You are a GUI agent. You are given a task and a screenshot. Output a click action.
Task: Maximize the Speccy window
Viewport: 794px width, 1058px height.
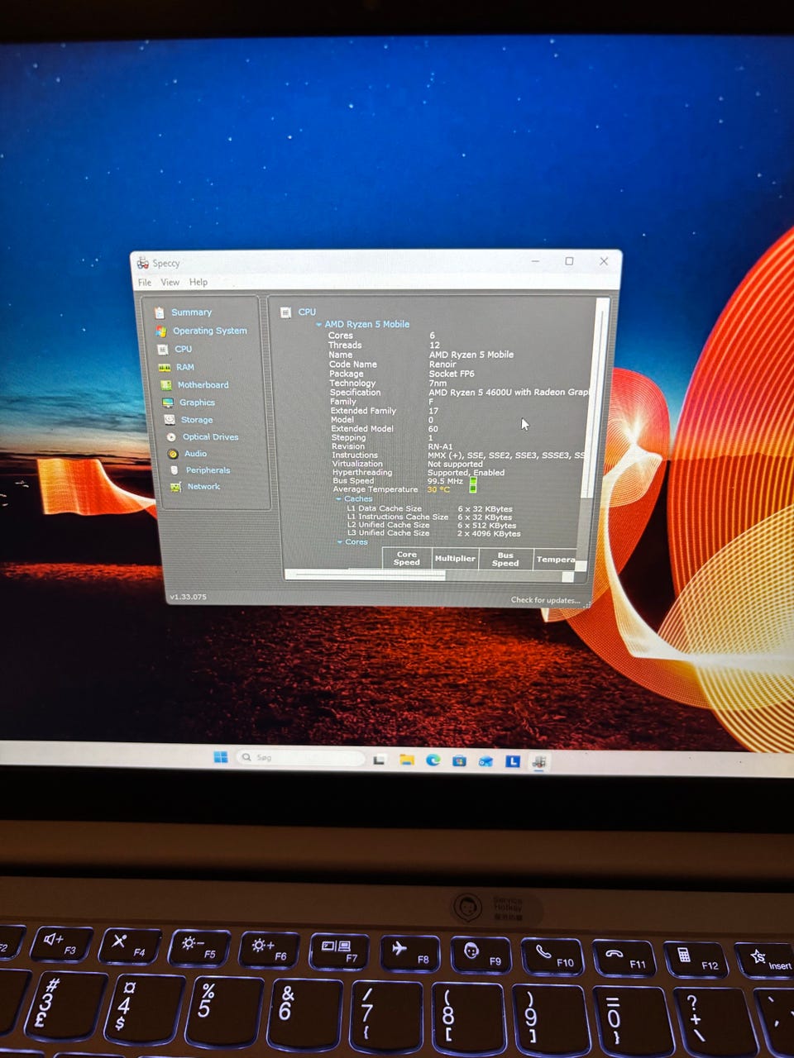pyautogui.click(x=569, y=261)
